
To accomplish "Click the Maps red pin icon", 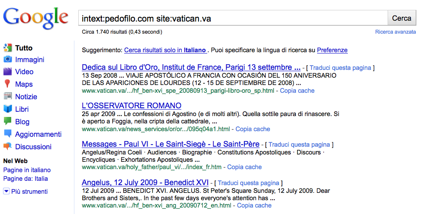I will 7,84.
